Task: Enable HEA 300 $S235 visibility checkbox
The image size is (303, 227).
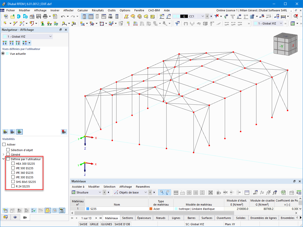Action: pos(13,163)
